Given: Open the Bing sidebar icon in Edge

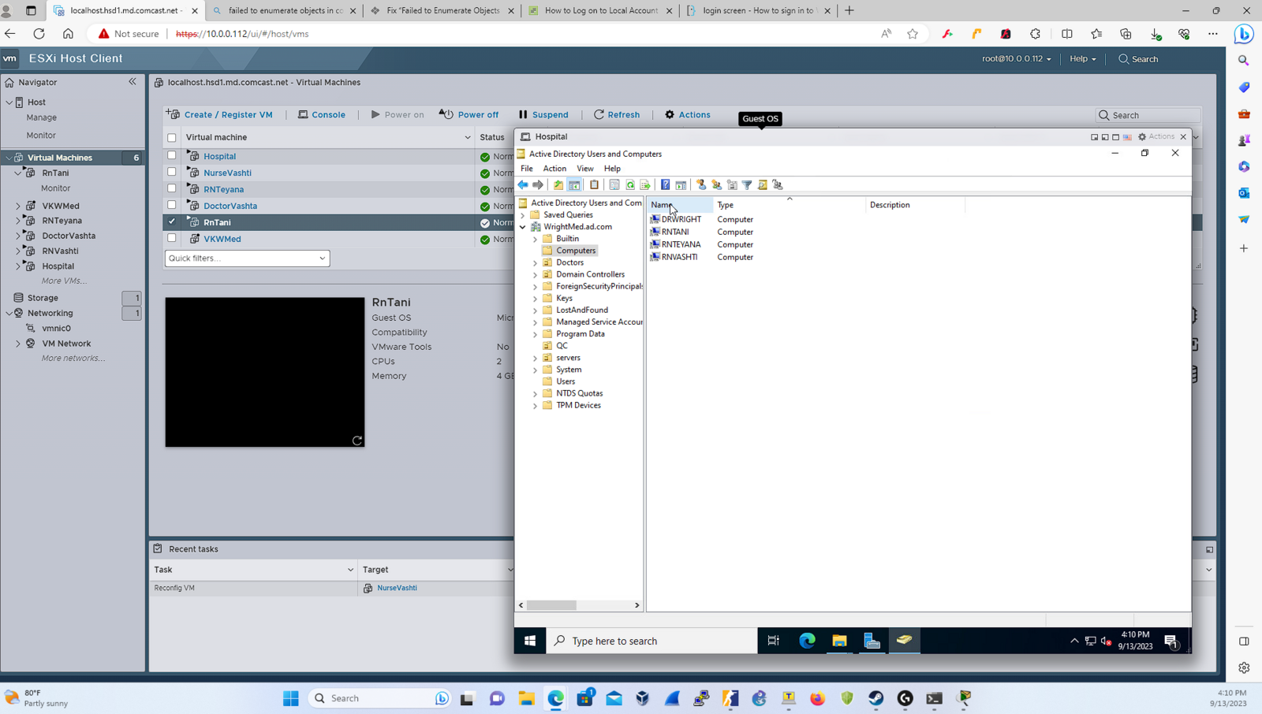Looking at the screenshot, I should coord(1244,34).
